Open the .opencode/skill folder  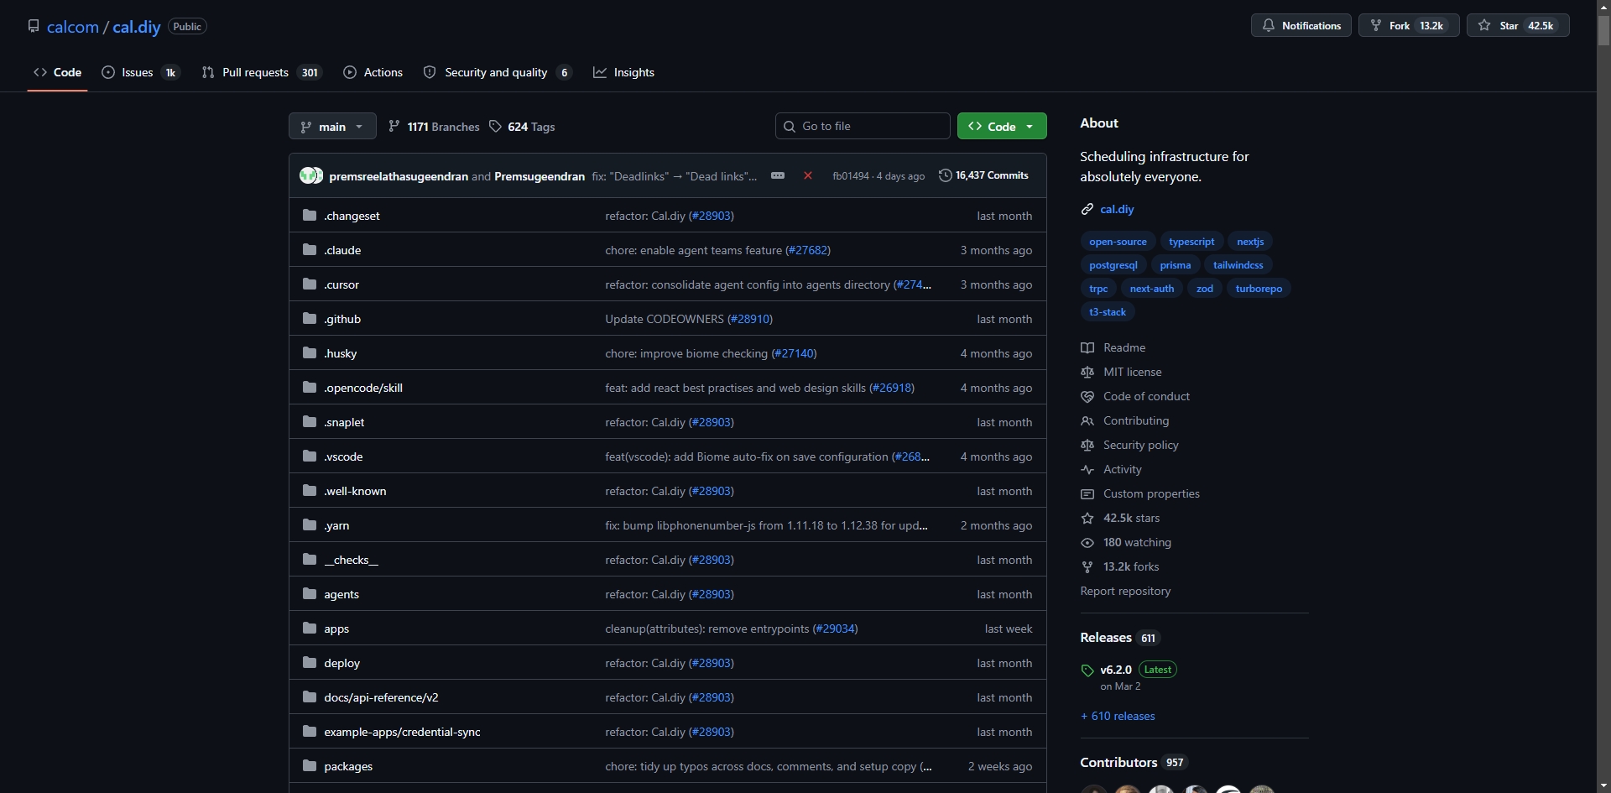pyautogui.click(x=363, y=388)
